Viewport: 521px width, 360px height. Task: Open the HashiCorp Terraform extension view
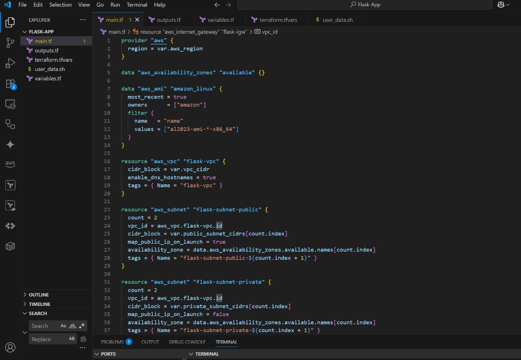(11, 185)
